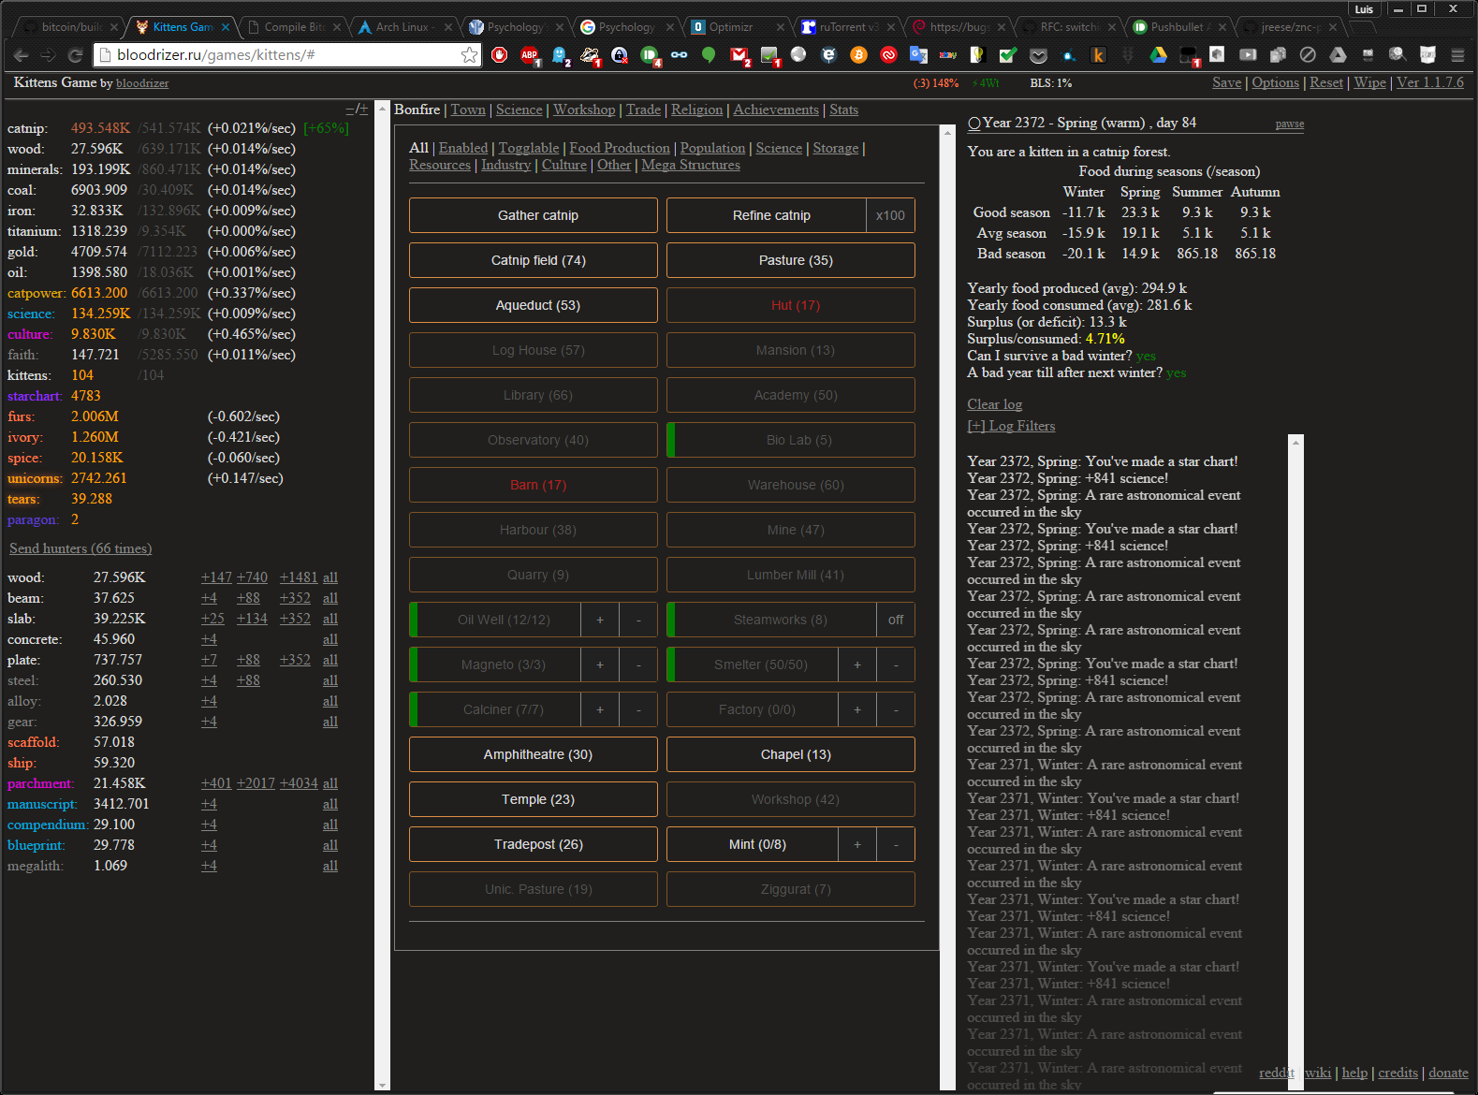
Task: Open the Religion tab
Action: pyautogui.click(x=696, y=109)
